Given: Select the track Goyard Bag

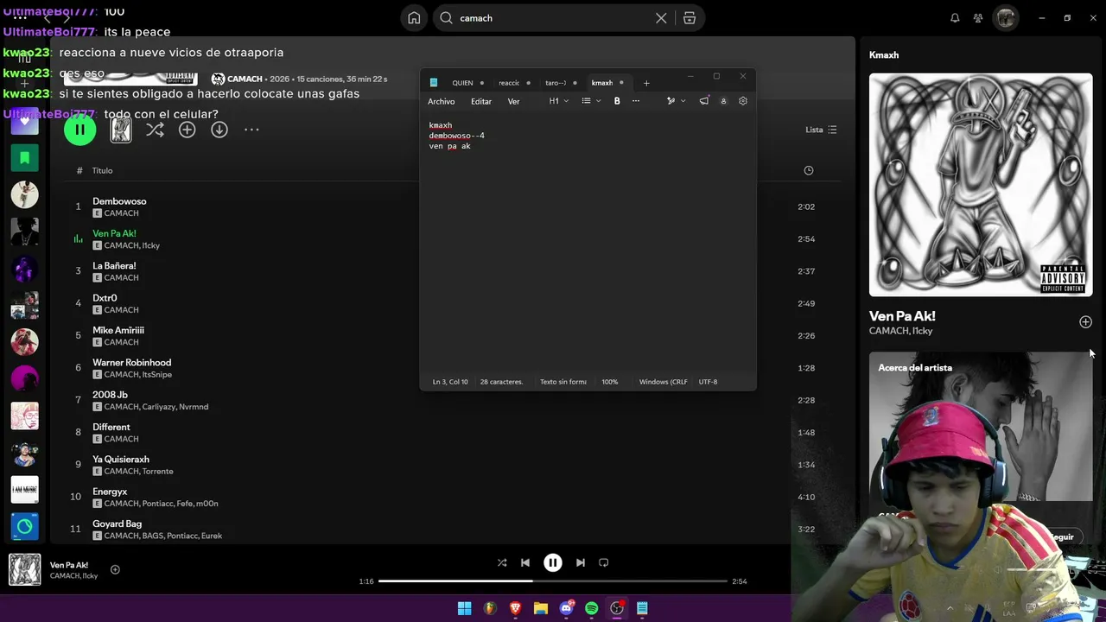Looking at the screenshot, I should click(117, 524).
